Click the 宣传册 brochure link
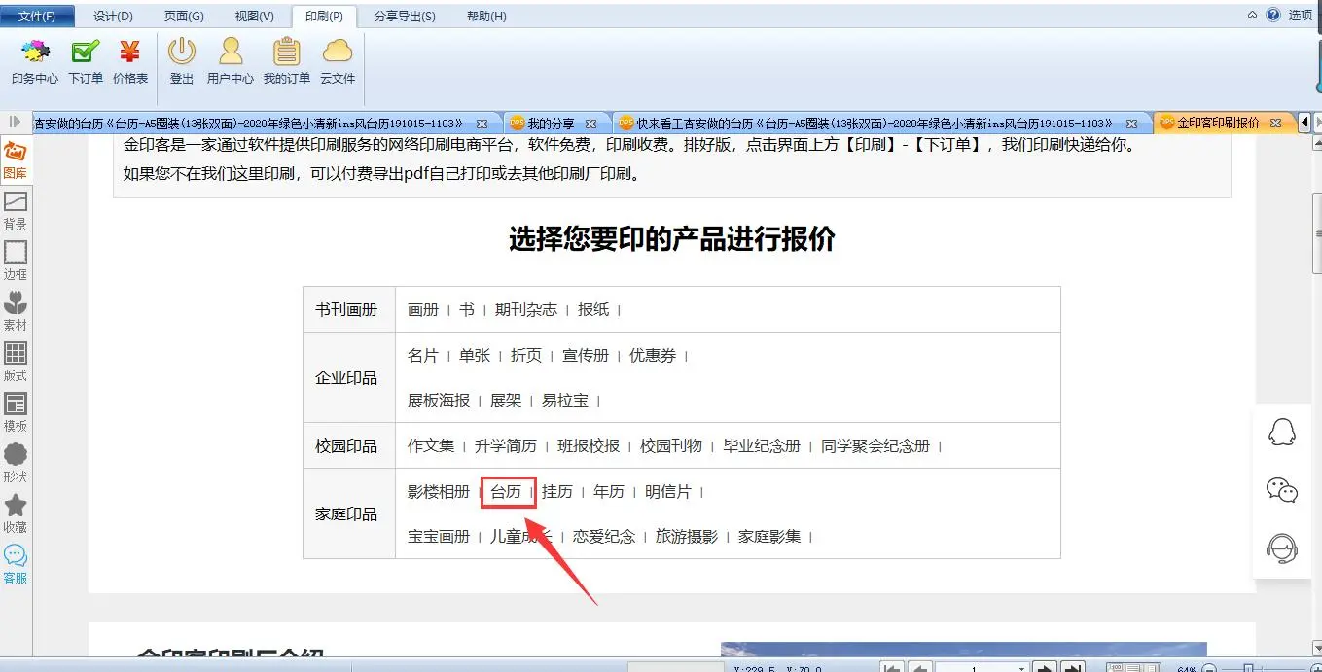Screen dimensions: 1322x672 [x=586, y=356]
